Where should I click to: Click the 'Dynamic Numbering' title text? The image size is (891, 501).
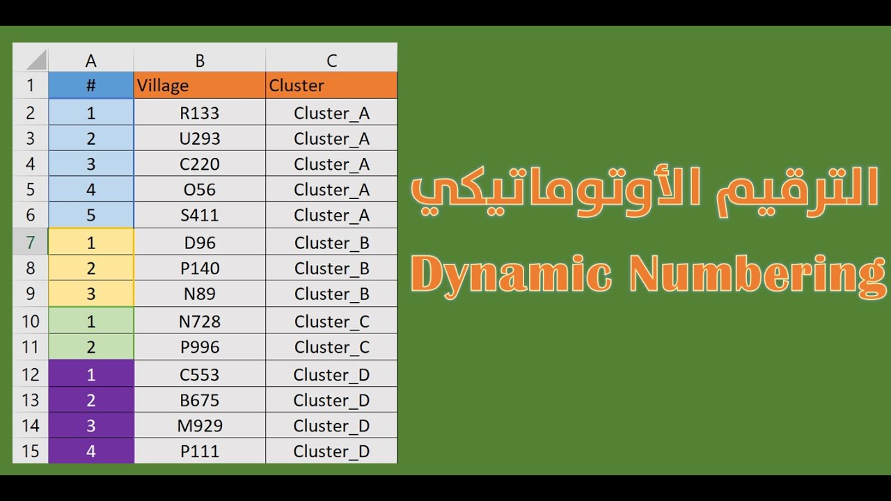point(649,276)
